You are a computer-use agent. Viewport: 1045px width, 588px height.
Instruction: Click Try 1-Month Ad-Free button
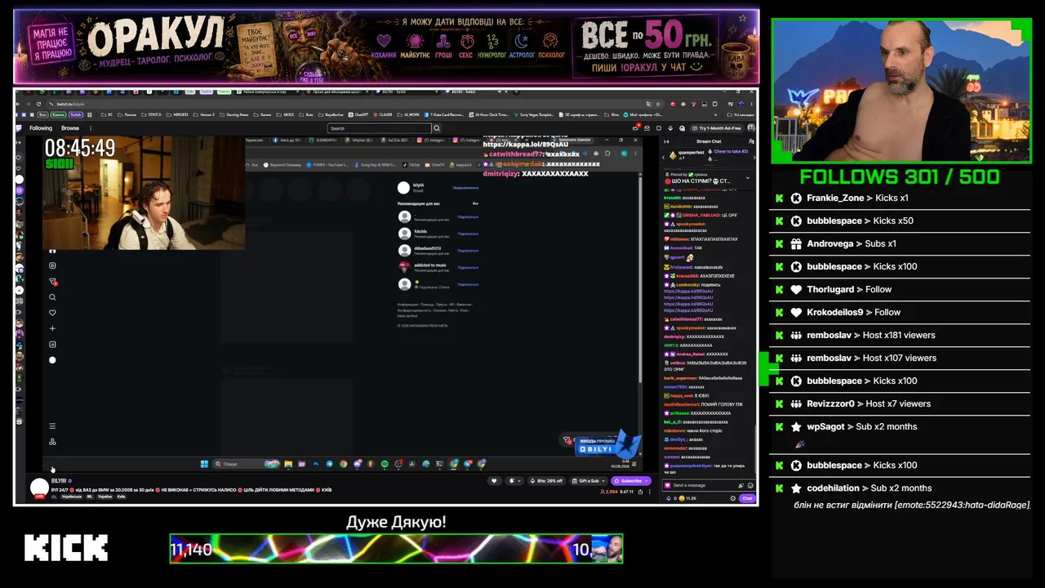click(x=717, y=128)
